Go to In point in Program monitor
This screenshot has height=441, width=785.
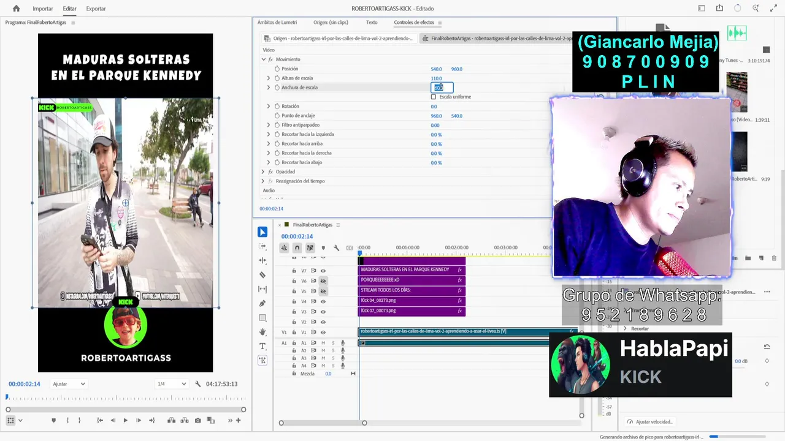click(x=100, y=420)
